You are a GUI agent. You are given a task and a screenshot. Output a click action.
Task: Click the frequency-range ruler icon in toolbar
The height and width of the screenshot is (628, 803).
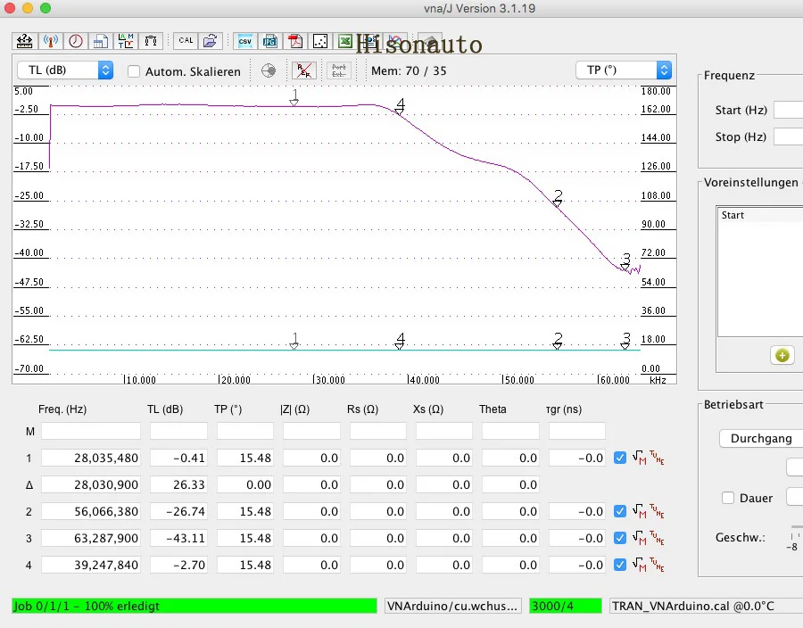click(25, 41)
